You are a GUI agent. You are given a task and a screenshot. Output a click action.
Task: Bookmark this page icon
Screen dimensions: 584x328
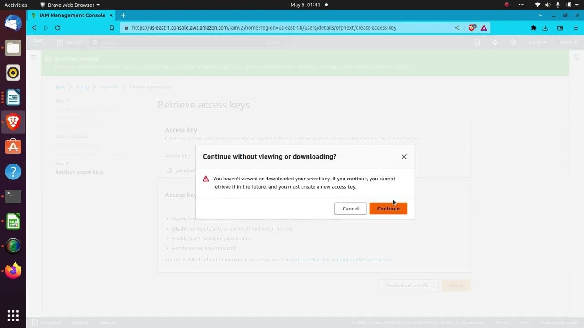tap(111, 28)
